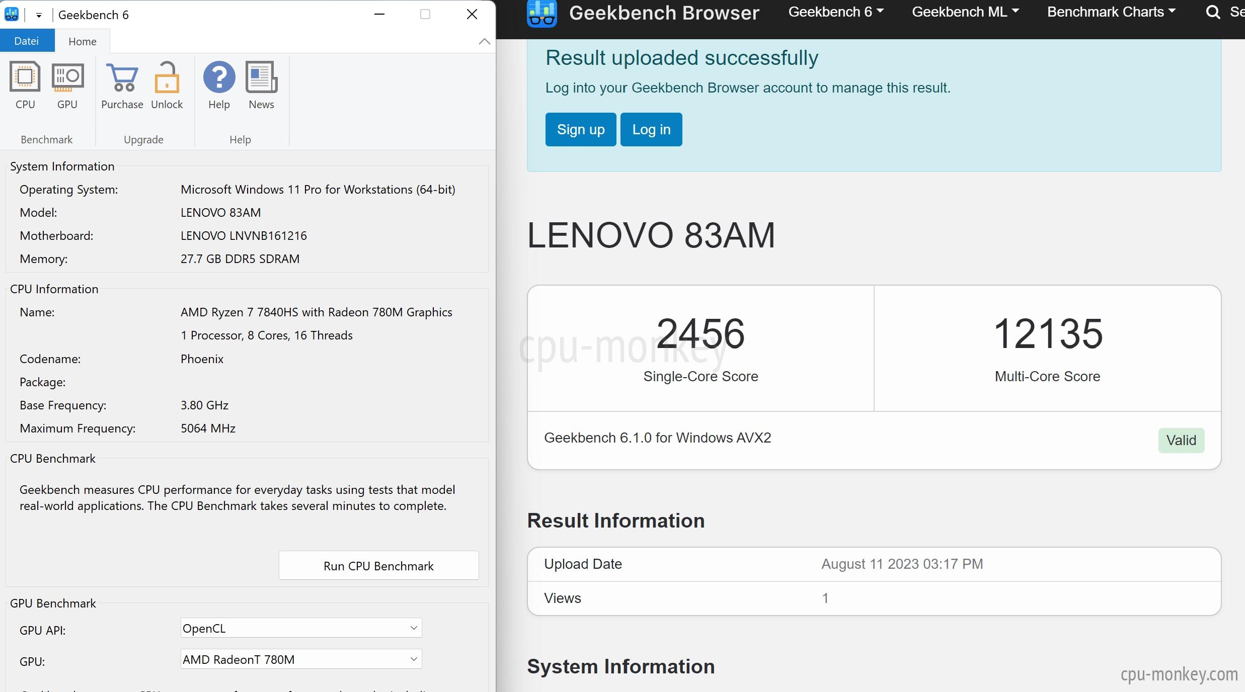
Task: Click the Views row value 1
Action: 825,598
